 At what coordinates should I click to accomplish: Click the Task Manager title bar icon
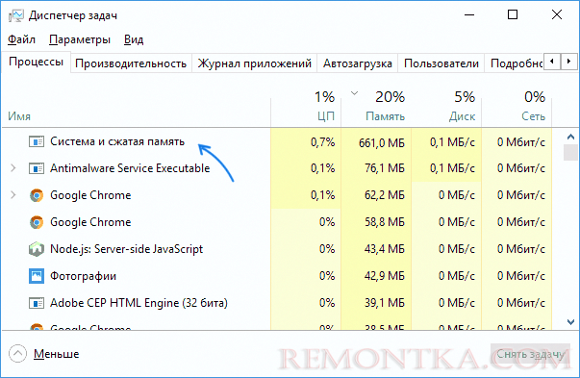coord(16,16)
